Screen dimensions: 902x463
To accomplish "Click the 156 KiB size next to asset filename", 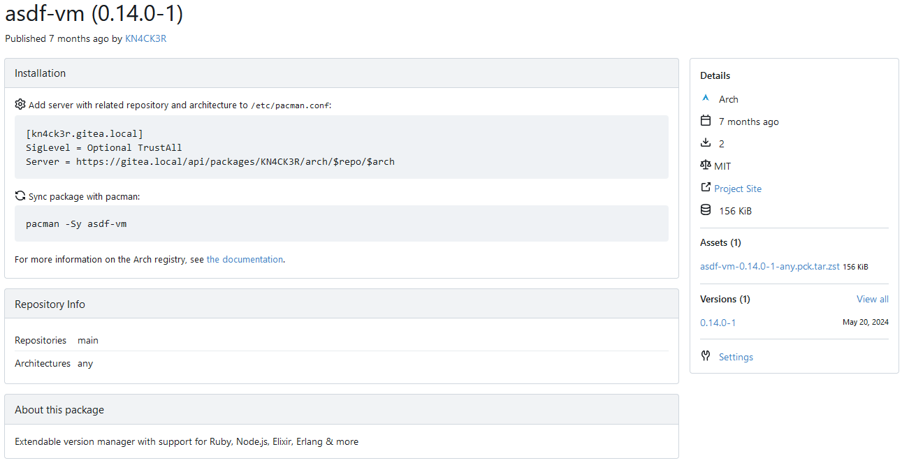I will [855, 267].
